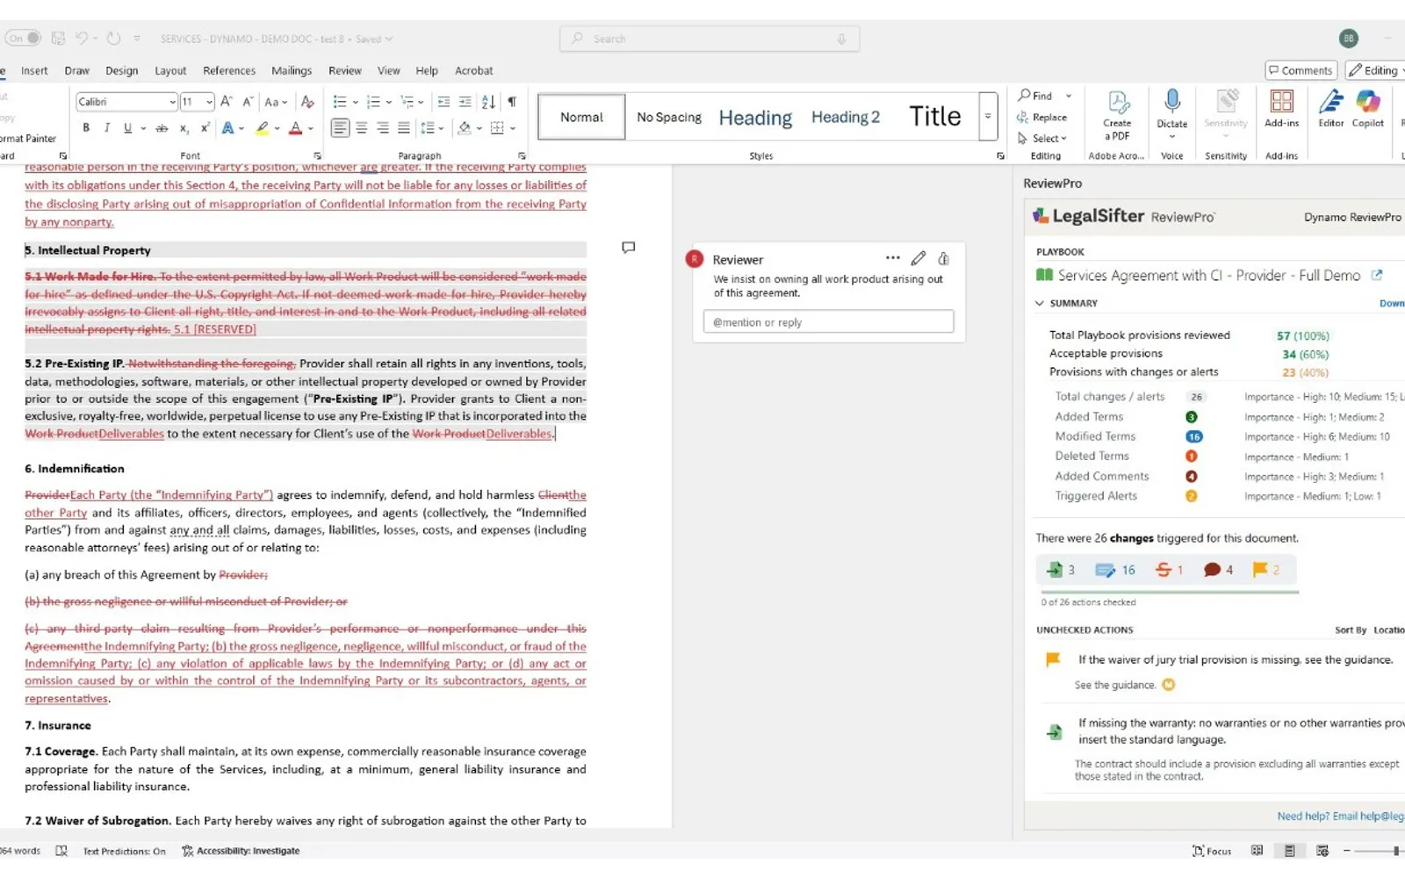
Task: Toggle bold formatting in Font group
Action: tap(86, 128)
